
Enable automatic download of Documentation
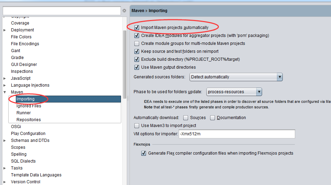[x=213, y=118]
